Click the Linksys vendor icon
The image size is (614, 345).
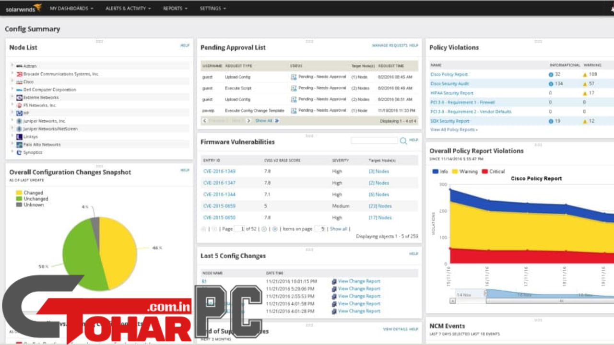point(19,137)
